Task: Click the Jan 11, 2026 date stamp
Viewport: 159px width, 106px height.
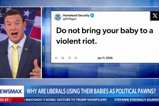Action: 105,58
